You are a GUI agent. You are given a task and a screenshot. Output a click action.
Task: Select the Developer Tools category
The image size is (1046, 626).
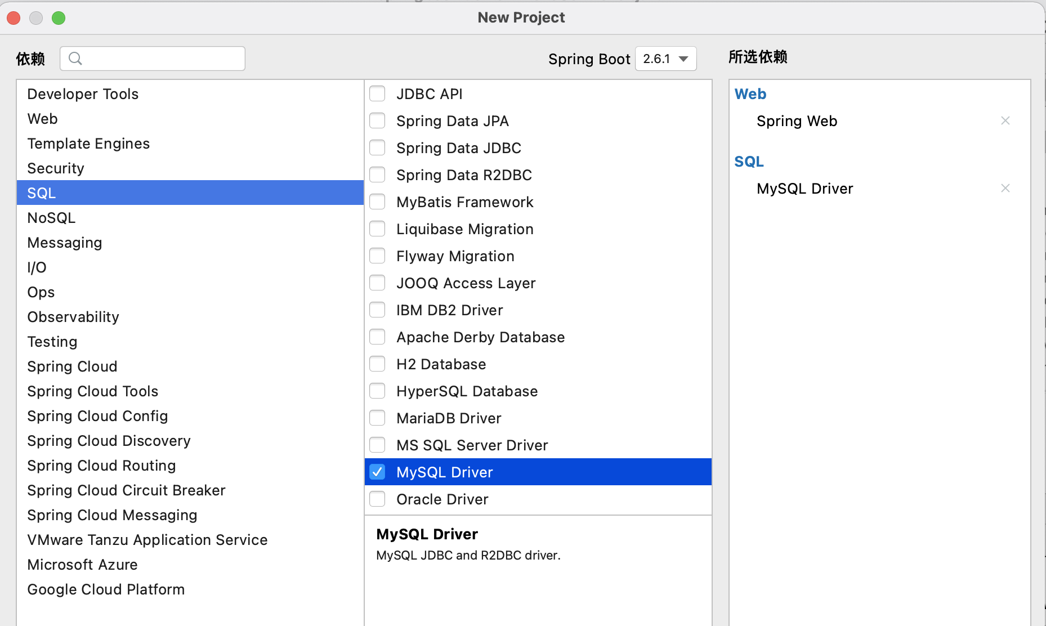(x=83, y=93)
